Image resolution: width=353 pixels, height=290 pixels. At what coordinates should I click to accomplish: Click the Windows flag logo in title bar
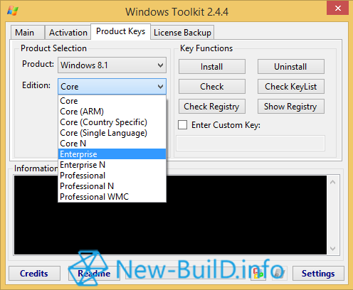pos(13,11)
